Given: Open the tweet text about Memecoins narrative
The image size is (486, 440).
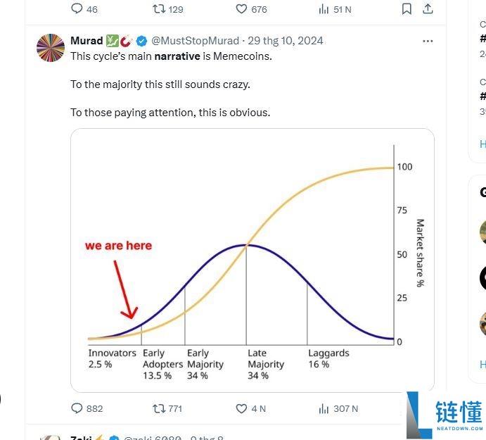Looking at the screenshot, I should [171, 56].
